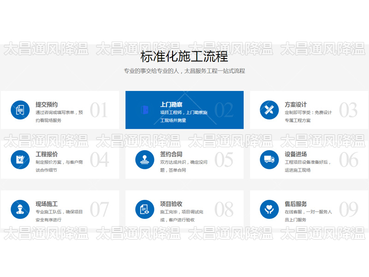The height and width of the screenshot is (277, 369).
Task: Click the 现场施工 worker icon
Action: click(x=19, y=209)
